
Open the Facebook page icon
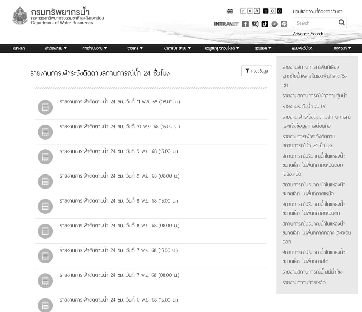(245, 24)
